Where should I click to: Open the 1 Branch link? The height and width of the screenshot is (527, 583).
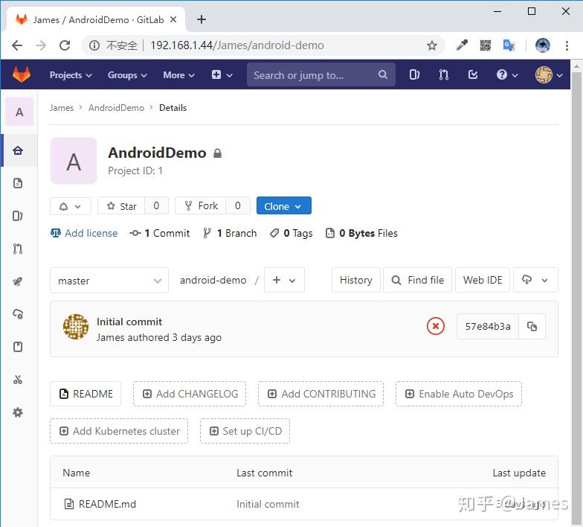[230, 234]
